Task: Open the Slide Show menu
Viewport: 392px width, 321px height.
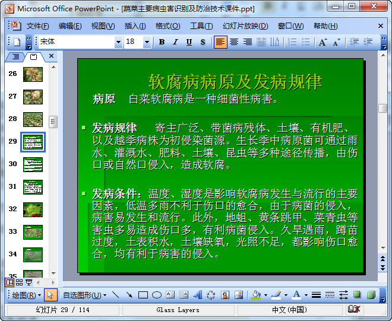Action: (x=245, y=26)
